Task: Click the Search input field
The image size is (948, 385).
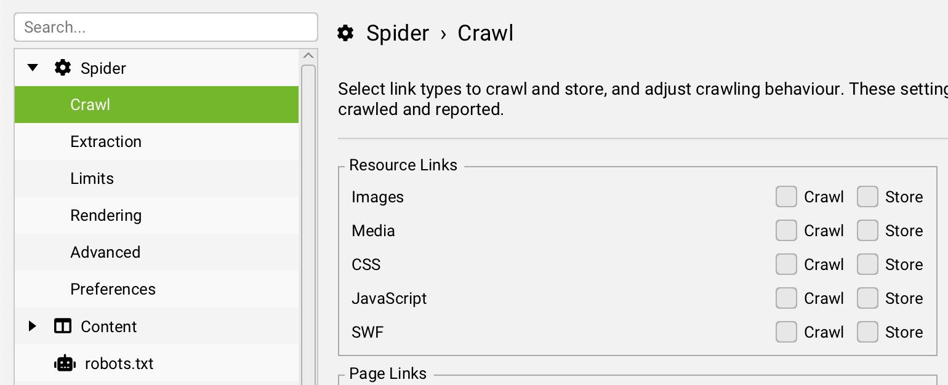Action: [x=166, y=28]
